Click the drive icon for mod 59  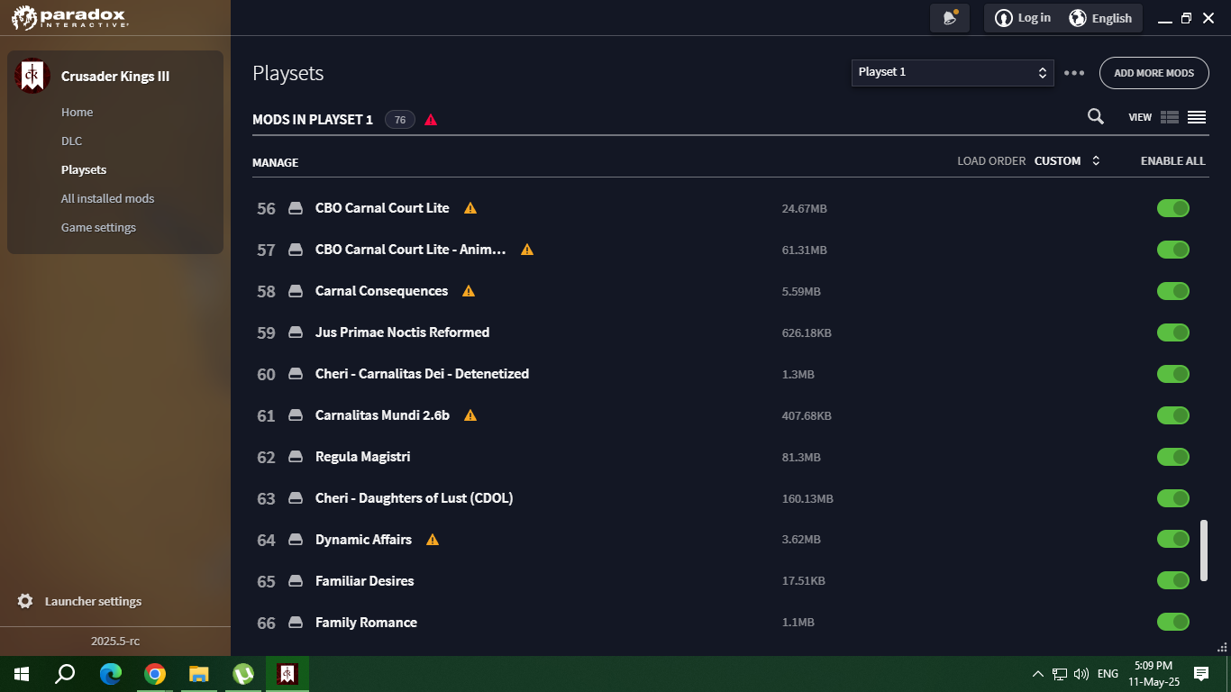coord(296,332)
